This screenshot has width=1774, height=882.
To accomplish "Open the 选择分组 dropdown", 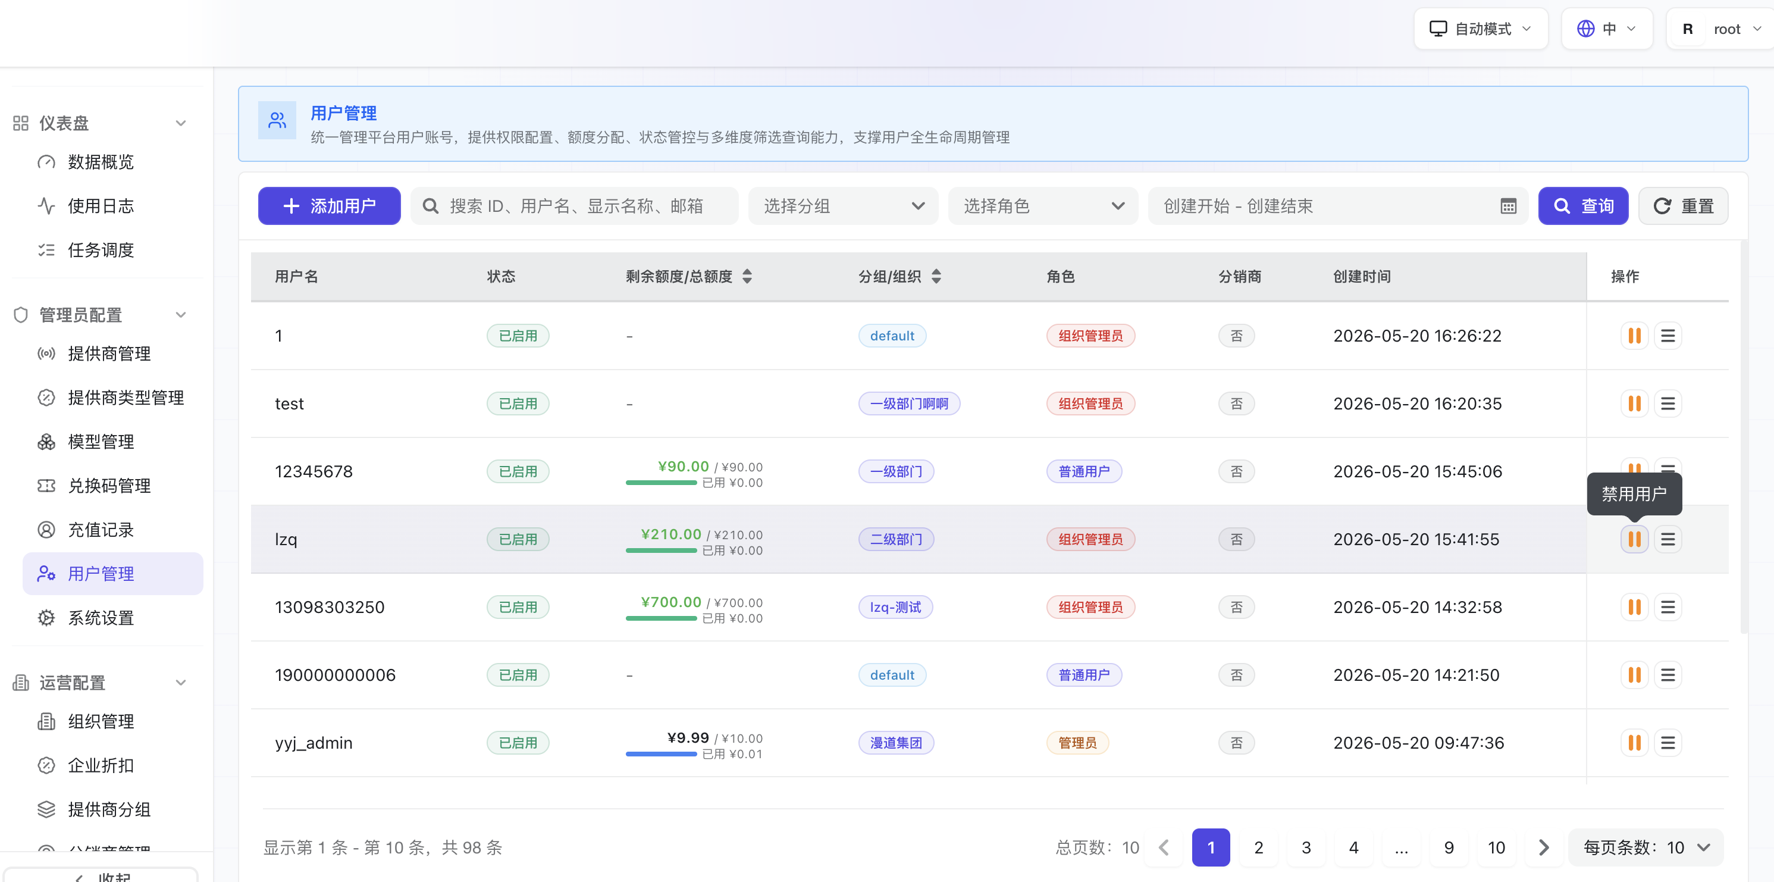I will point(843,206).
